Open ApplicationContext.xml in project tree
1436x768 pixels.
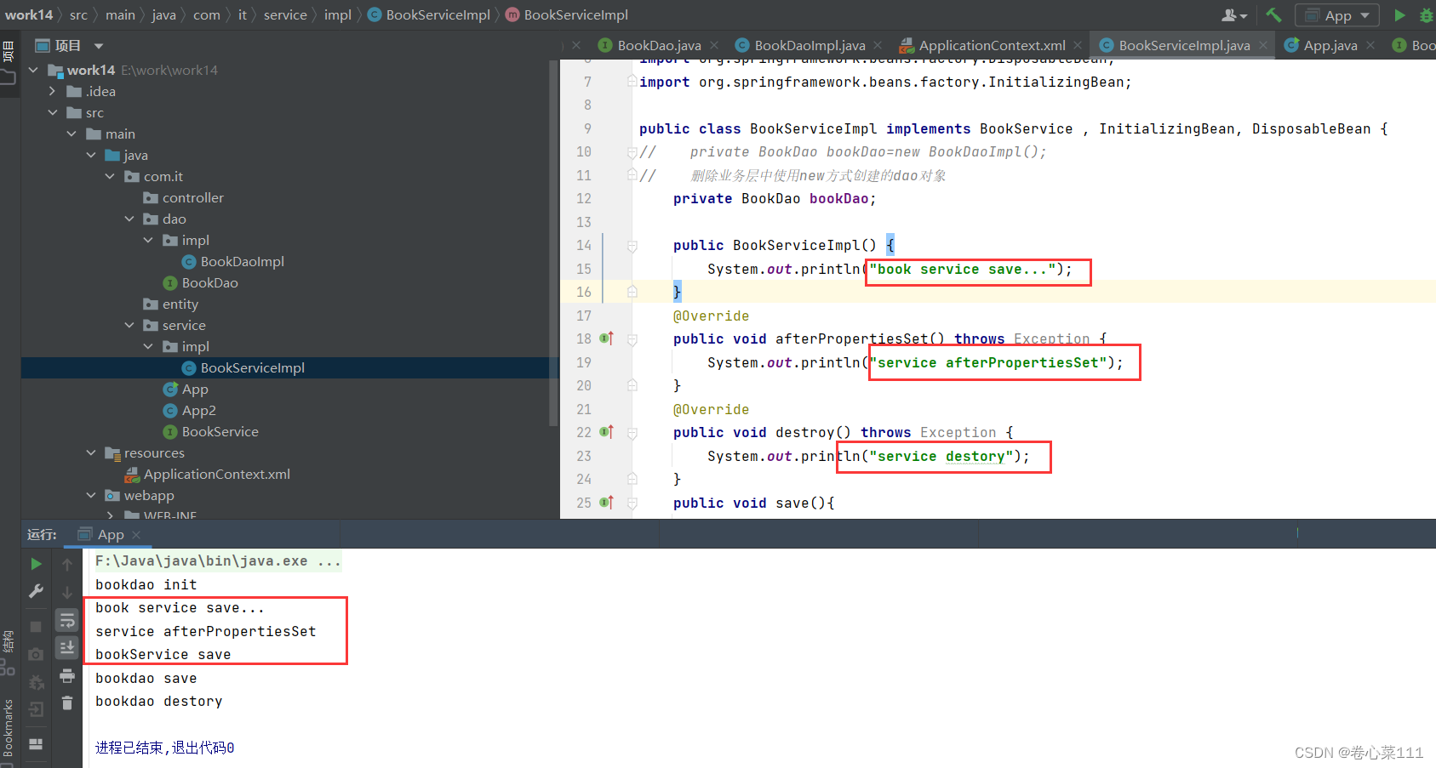[216, 474]
